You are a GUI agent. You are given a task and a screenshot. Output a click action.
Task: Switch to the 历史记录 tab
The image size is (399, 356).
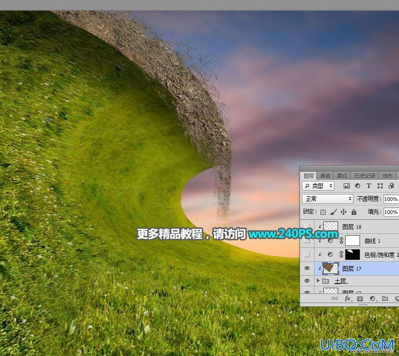[x=365, y=176]
